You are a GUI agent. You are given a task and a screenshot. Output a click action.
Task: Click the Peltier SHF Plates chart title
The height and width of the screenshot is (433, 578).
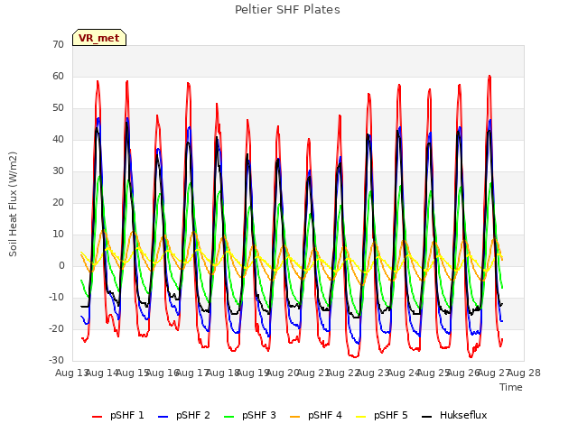click(287, 10)
